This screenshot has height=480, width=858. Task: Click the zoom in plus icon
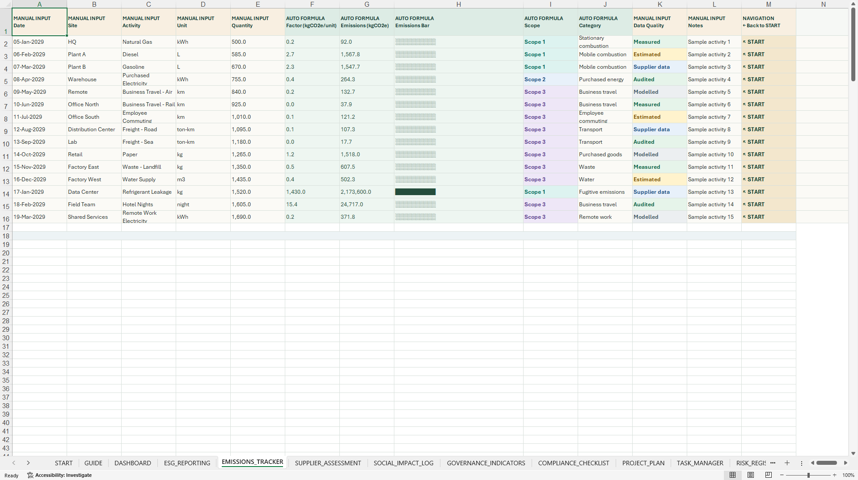[x=834, y=475]
